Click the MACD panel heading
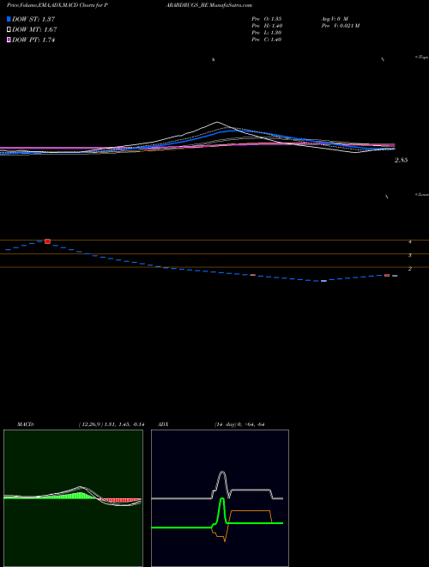Screen dimensions: 429x567 point(26,424)
